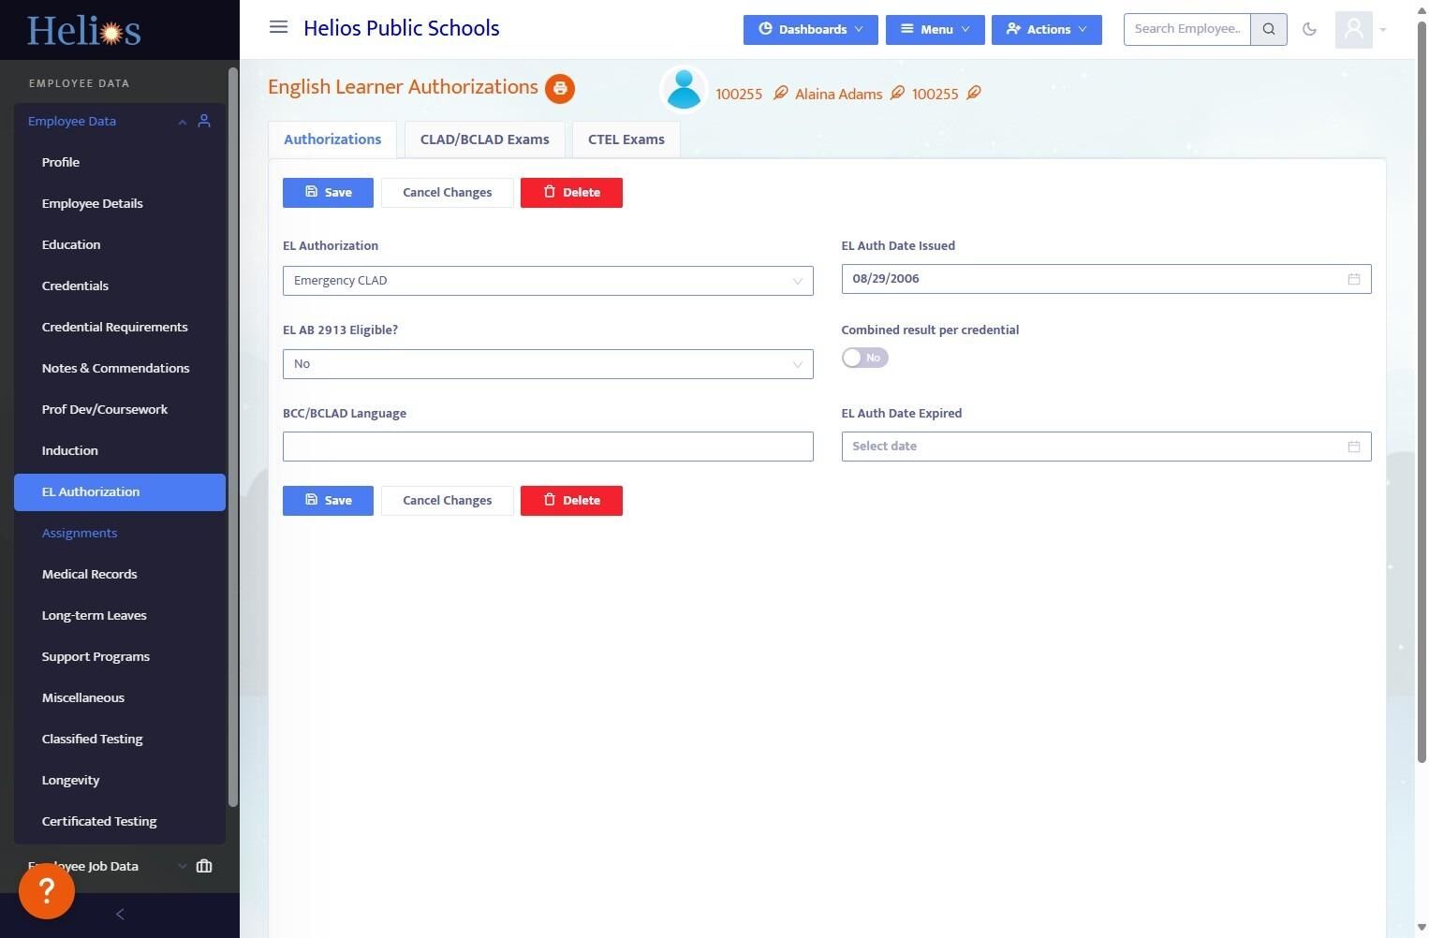Click the edit icon after Alaina Adams
This screenshot has width=1429, height=938.
(897, 93)
